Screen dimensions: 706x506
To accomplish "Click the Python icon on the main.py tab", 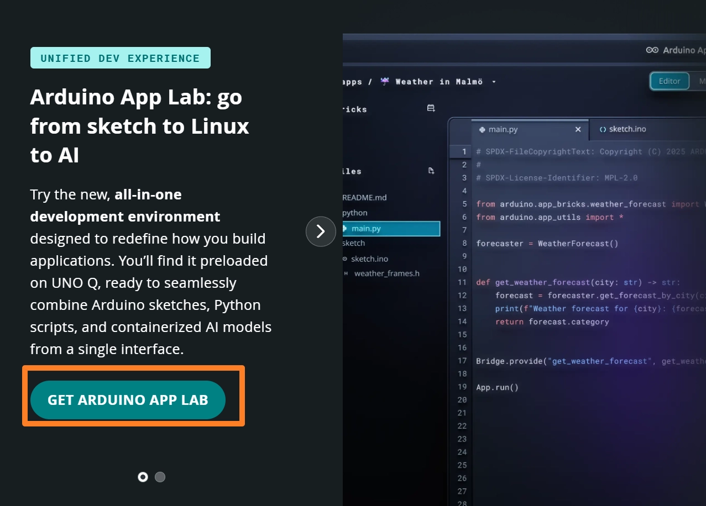I will 482,129.
